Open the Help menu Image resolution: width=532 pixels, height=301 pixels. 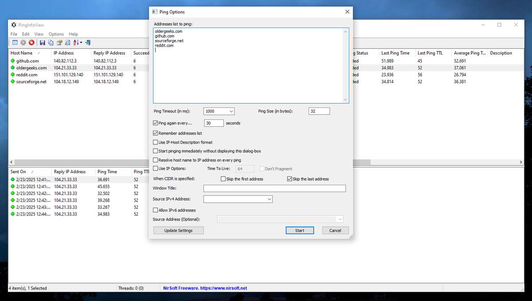pyautogui.click(x=73, y=34)
